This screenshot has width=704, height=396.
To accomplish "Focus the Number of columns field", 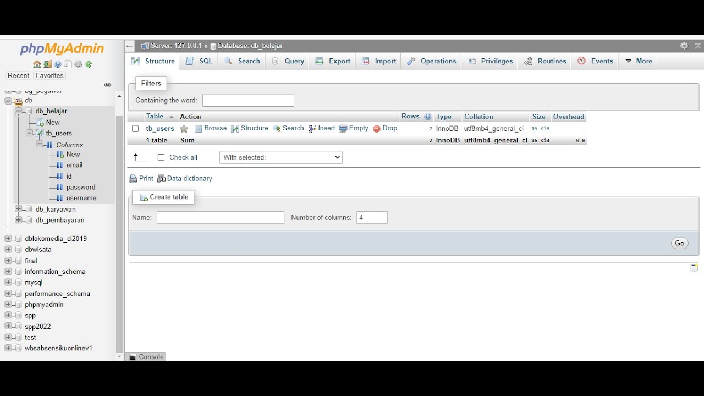I will 372,218.
